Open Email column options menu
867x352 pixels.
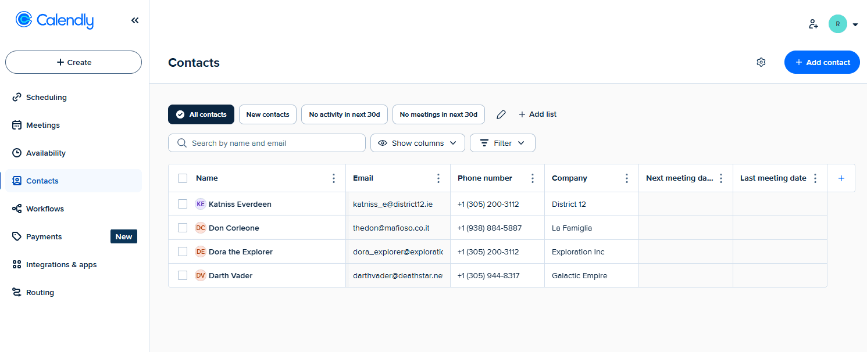click(438, 178)
